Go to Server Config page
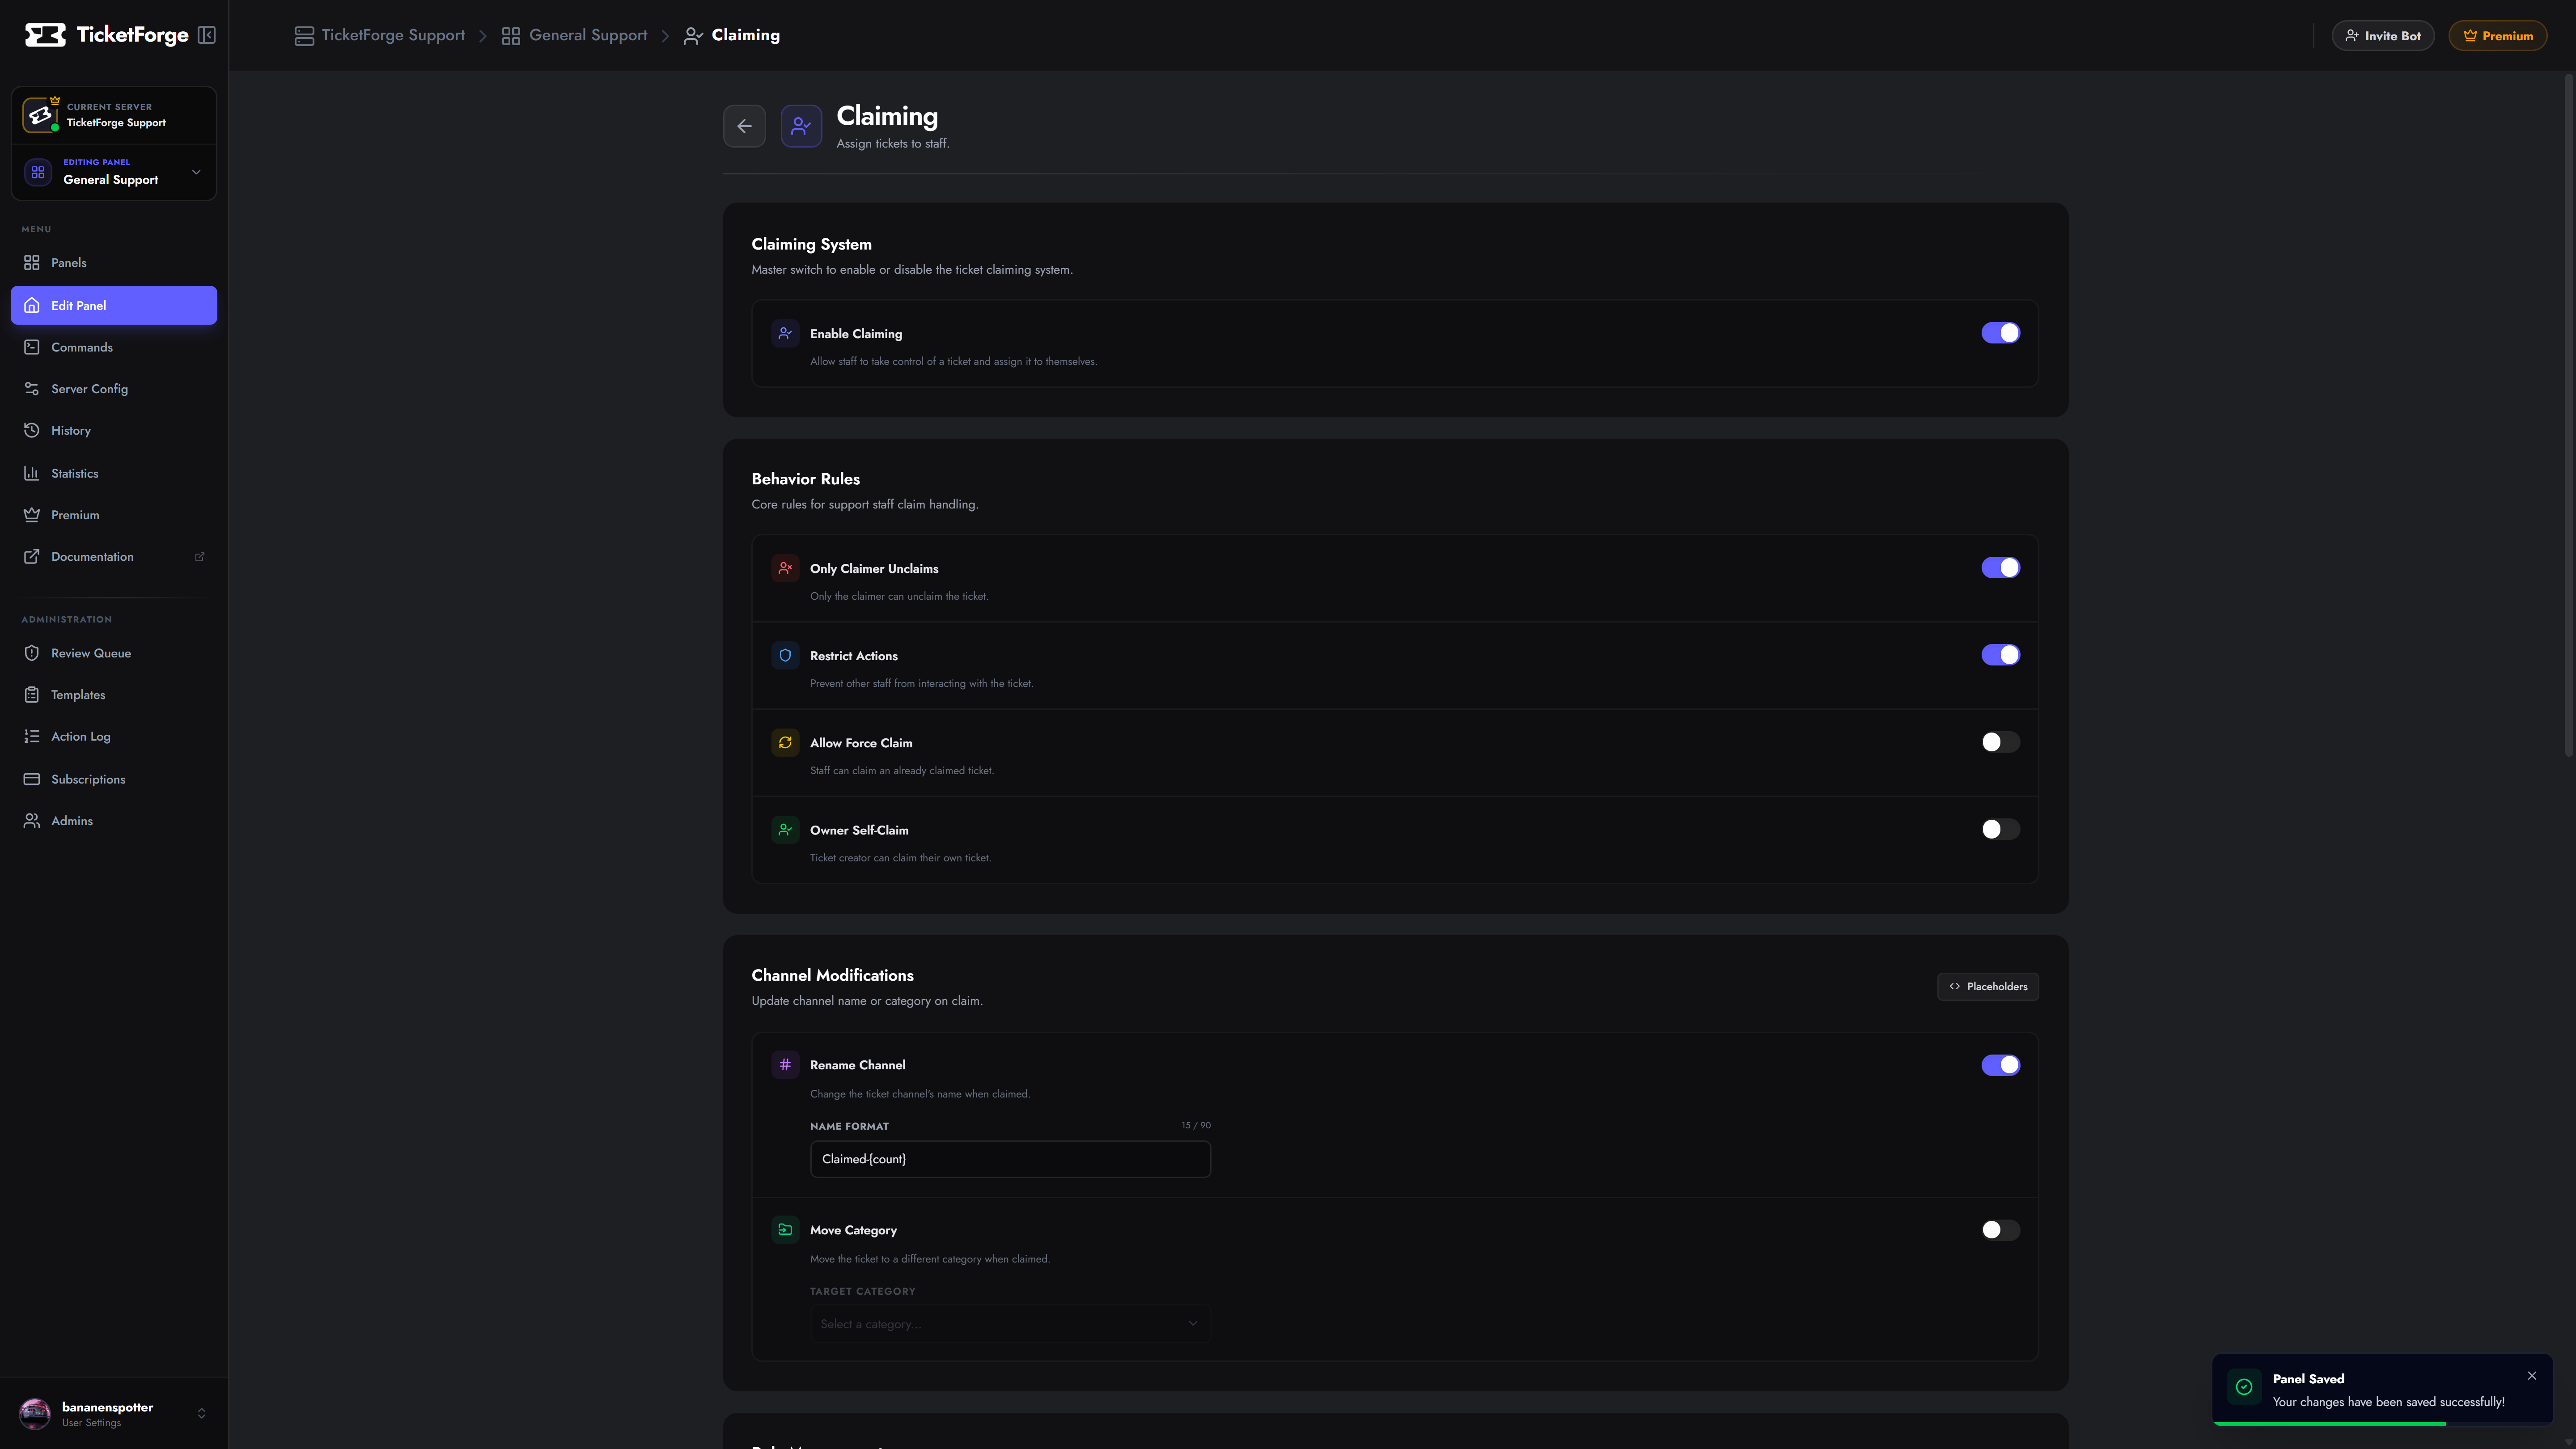This screenshot has height=1449, width=2576. pyautogui.click(x=114, y=389)
